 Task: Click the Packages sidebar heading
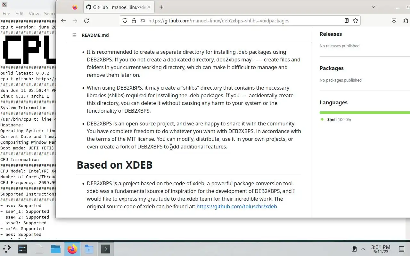point(332,68)
